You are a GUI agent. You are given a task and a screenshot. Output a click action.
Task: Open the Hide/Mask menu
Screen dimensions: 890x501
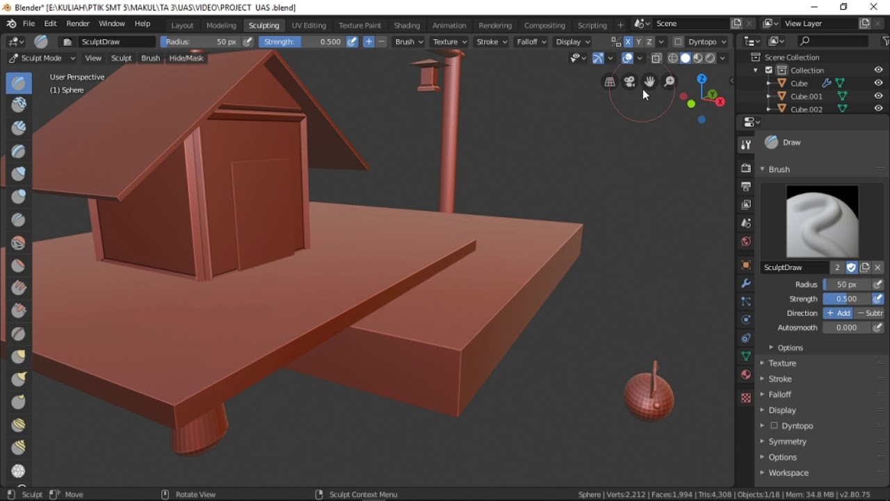pyautogui.click(x=186, y=58)
